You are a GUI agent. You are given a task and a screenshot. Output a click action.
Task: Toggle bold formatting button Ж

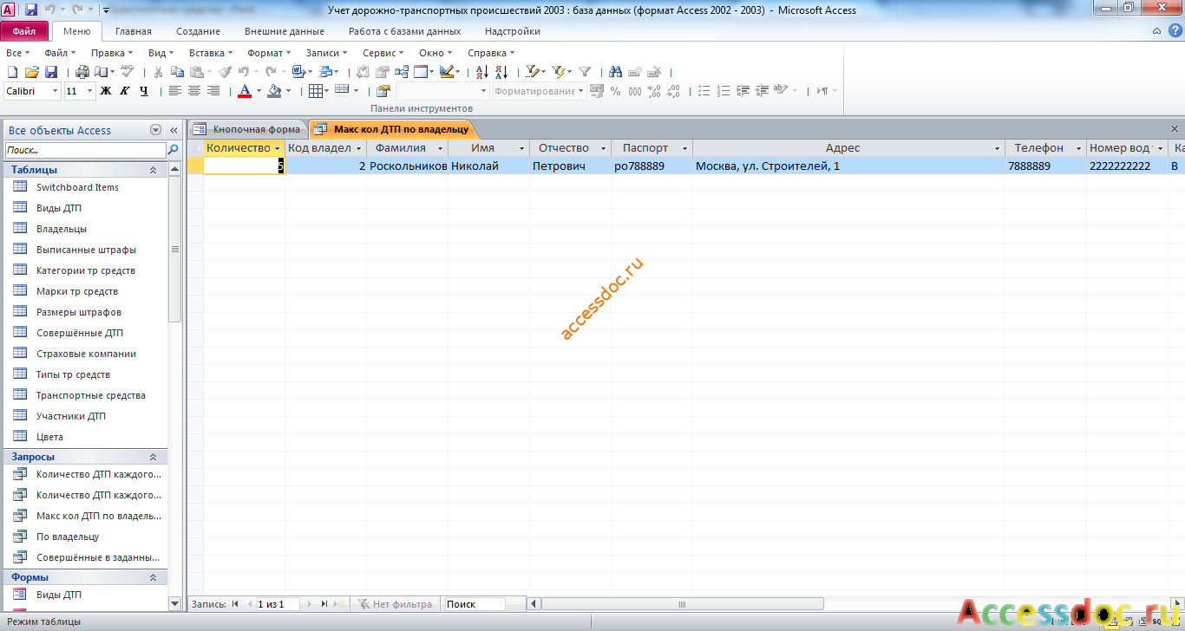click(x=106, y=91)
